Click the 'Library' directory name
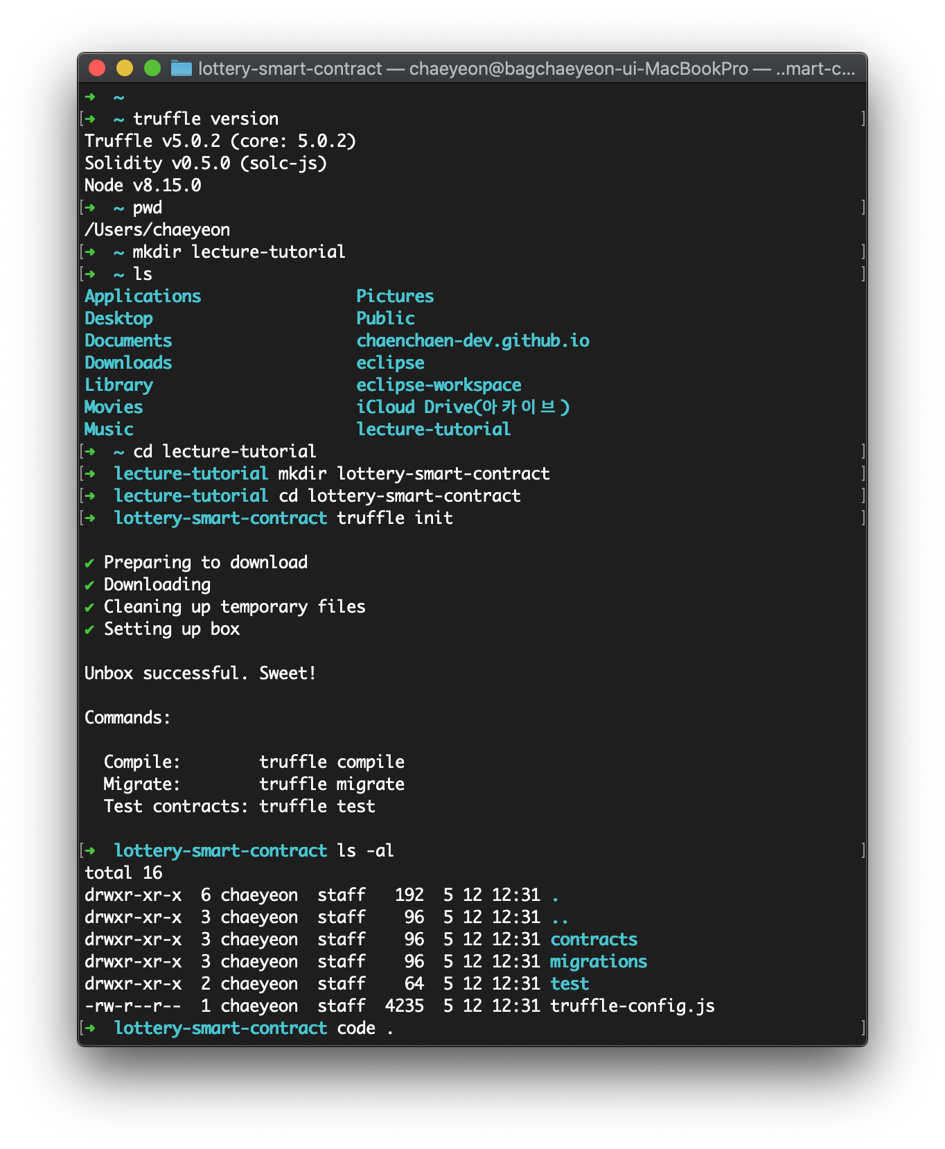The height and width of the screenshot is (1149, 945). point(118,385)
